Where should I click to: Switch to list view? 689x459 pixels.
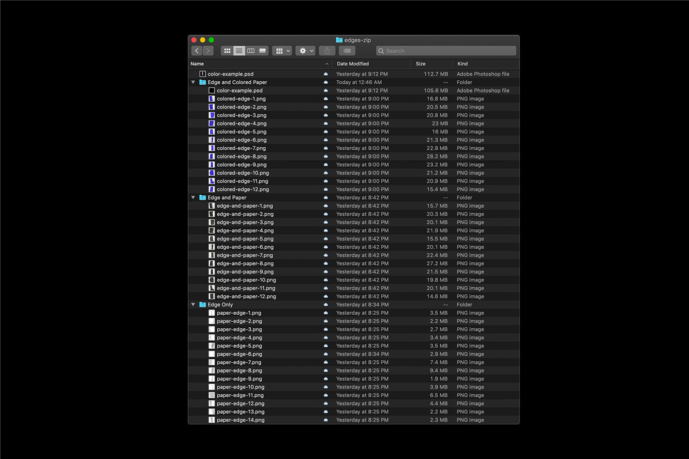point(239,51)
